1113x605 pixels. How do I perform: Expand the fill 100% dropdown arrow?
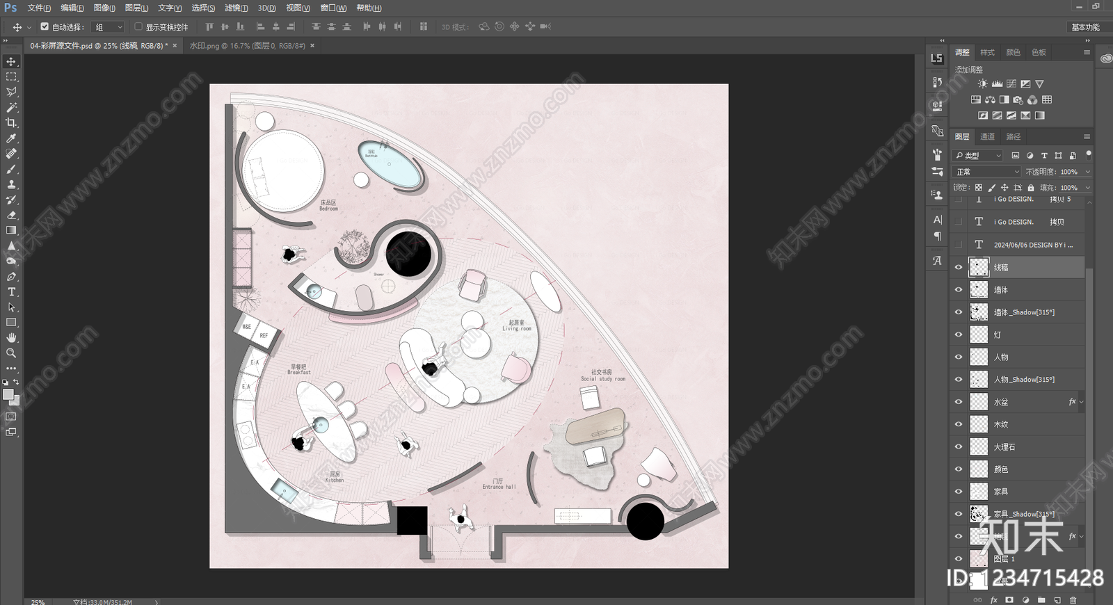1088,188
